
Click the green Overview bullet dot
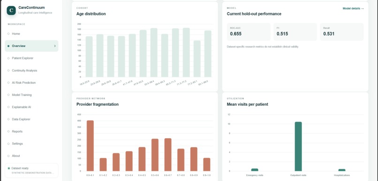click(8, 46)
